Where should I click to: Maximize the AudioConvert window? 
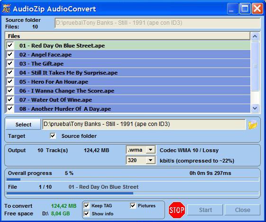[x=245, y=9]
